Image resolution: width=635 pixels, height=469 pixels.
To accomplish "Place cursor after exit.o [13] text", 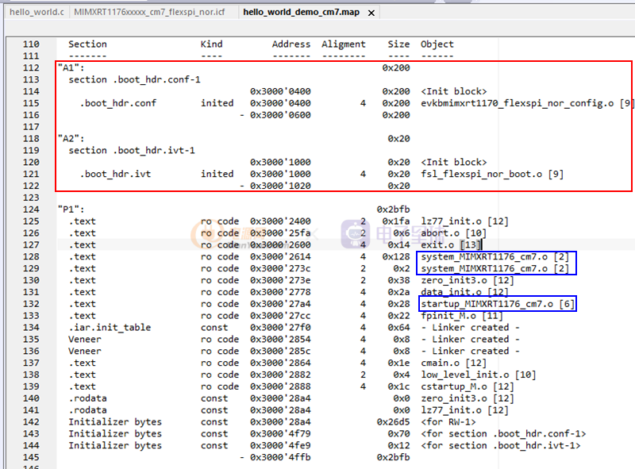I will point(482,245).
